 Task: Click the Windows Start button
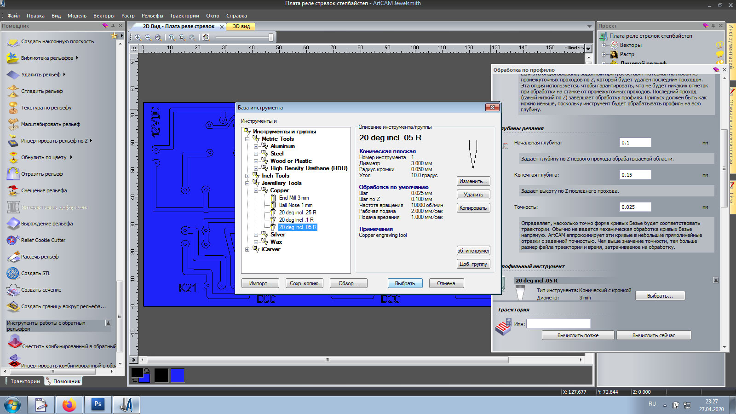[12, 405]
